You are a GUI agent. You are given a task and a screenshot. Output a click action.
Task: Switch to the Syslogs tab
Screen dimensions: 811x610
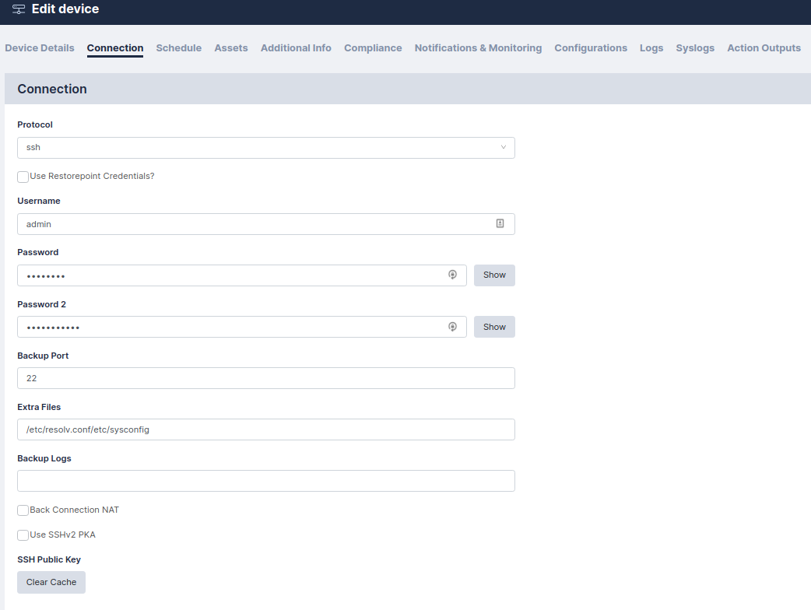click(x=695, y=48)
